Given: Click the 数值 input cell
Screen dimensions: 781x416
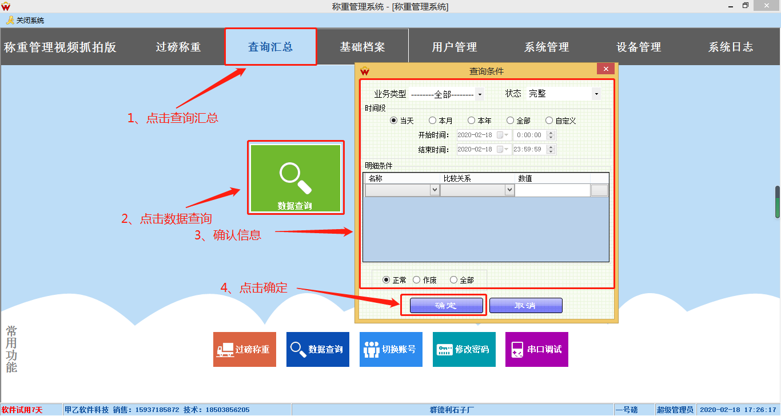Looking at the screenshot, I should [x=552, y=190].
